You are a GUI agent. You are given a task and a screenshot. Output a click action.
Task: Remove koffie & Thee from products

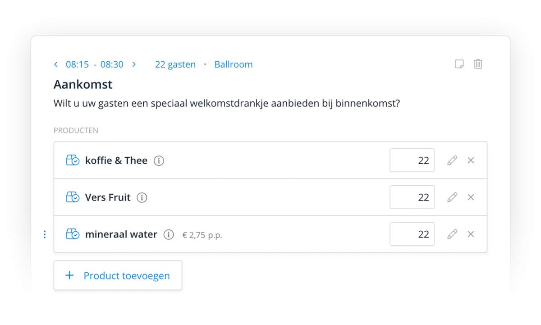click(471, 160)
